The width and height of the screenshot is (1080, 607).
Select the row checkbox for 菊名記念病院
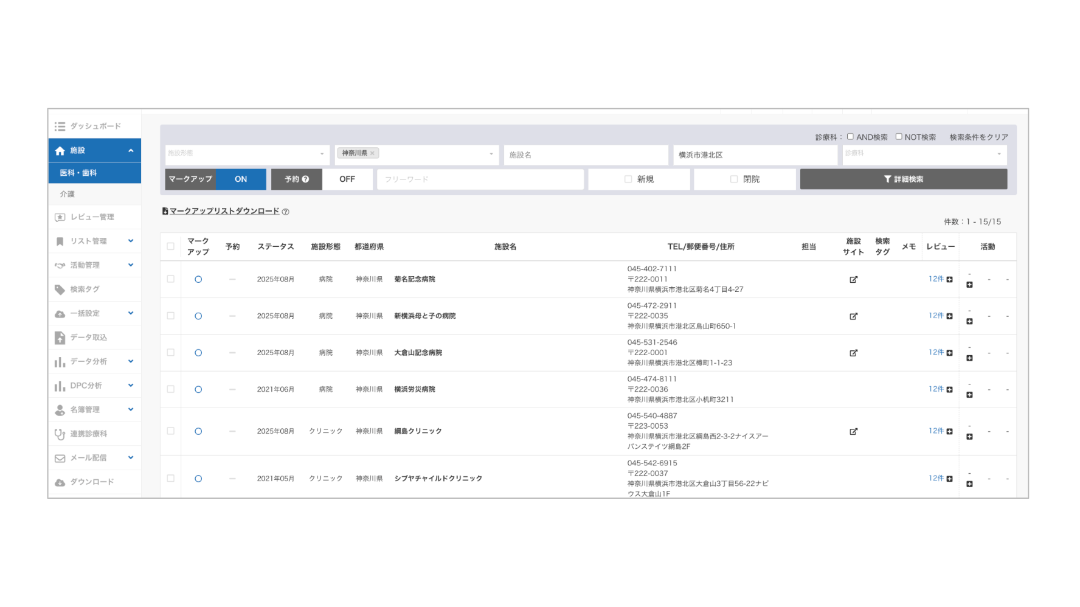pos(170,279)
